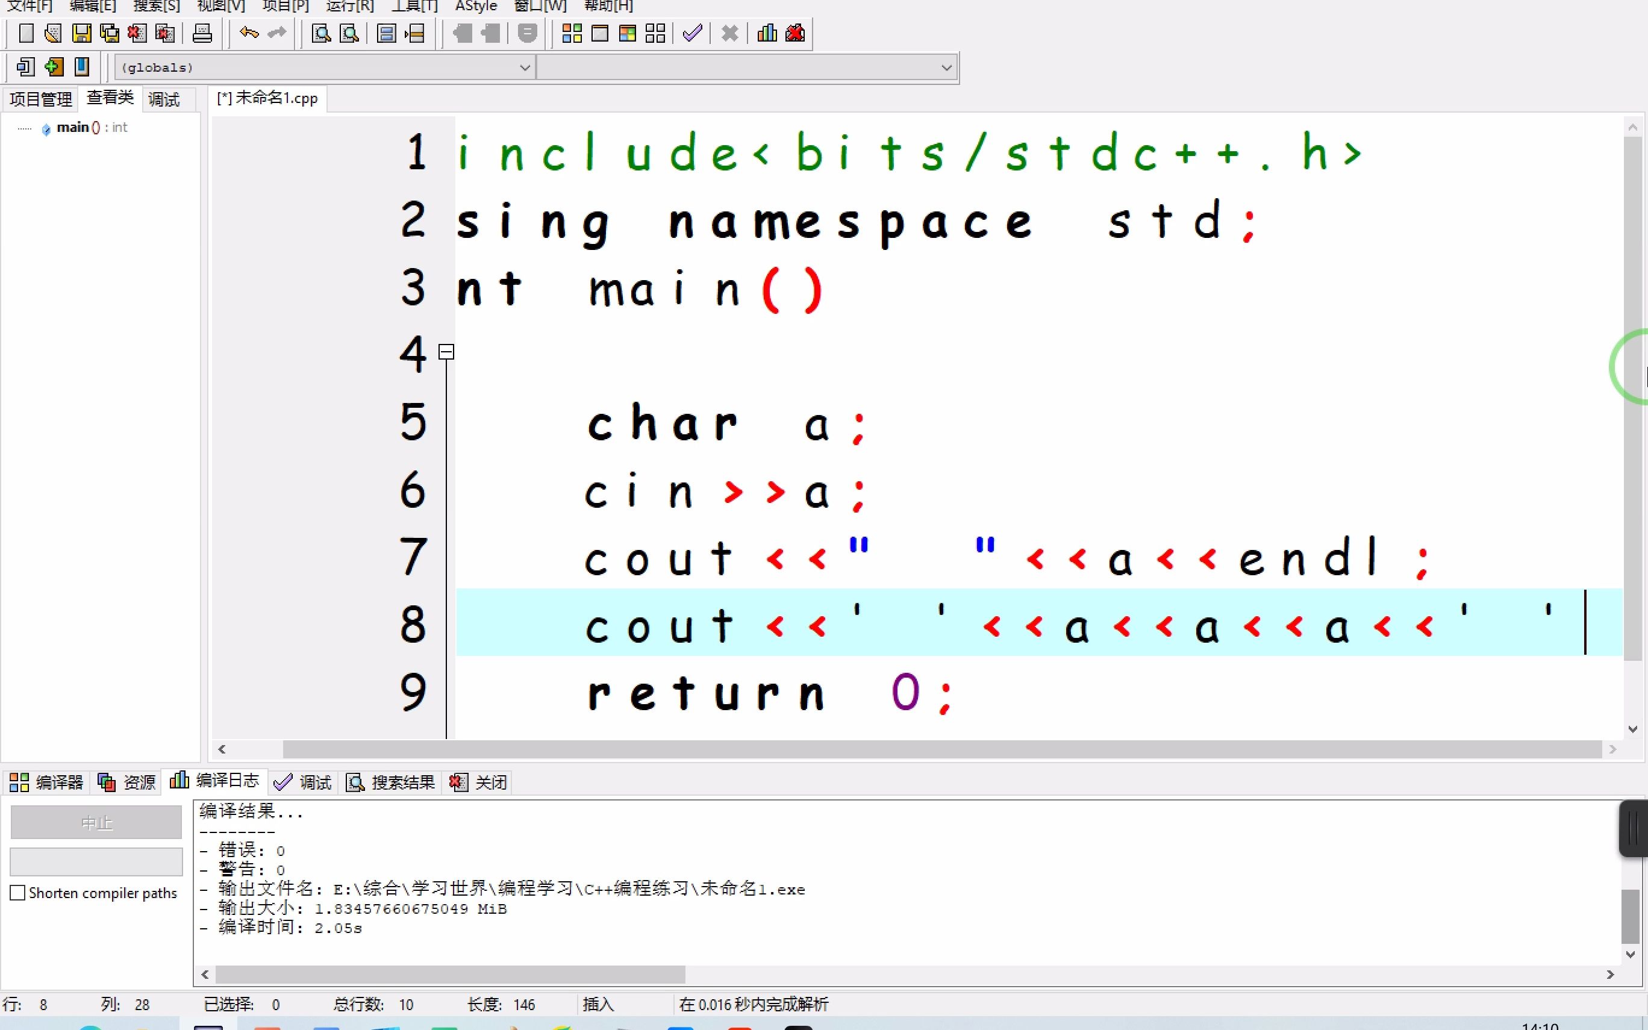Click the Undo arrow icon

tap(249, 33)
